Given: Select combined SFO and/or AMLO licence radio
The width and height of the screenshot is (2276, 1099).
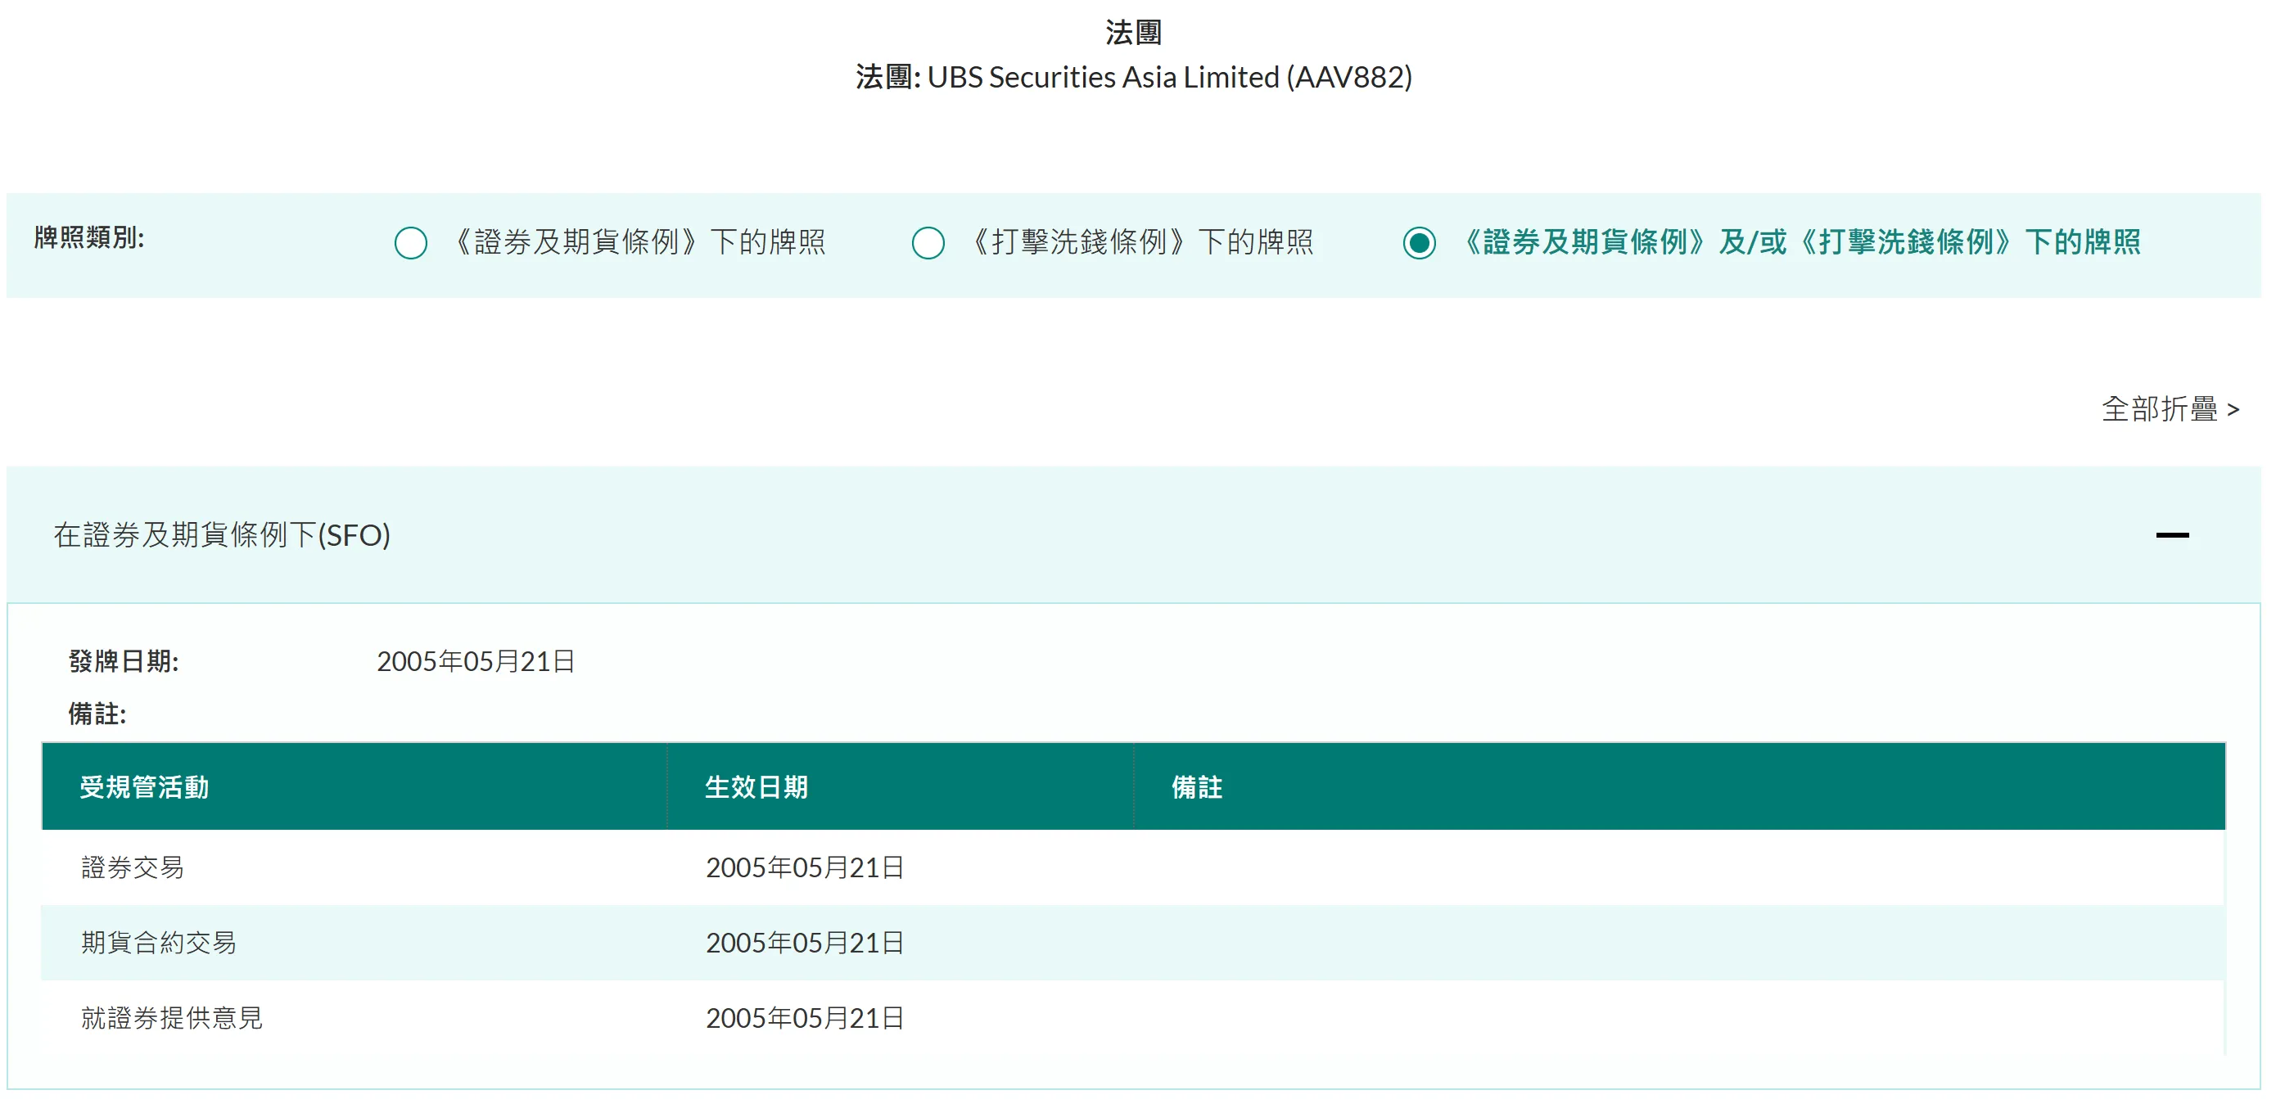Looking at the screenshot, I should [1419, 242].
